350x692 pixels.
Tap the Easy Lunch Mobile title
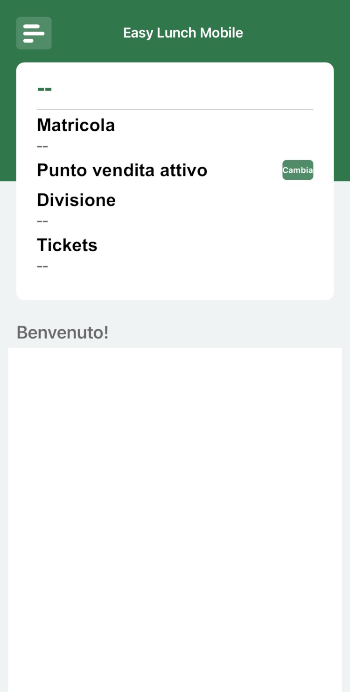[x=183, y=33]
